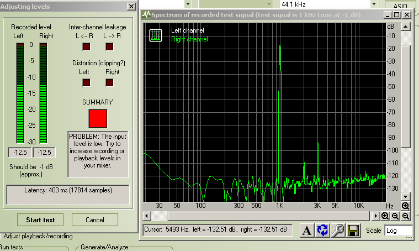
Task: Close the Adjusting levels dialog
Action: point(131,7)
